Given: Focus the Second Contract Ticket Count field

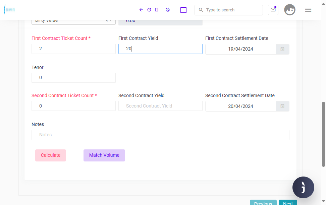Looking at the screenshot, I should [x=73, y=106].
